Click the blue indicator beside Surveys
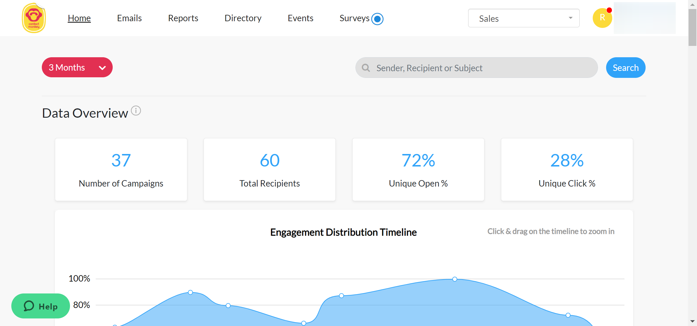 tap(377, 19)
